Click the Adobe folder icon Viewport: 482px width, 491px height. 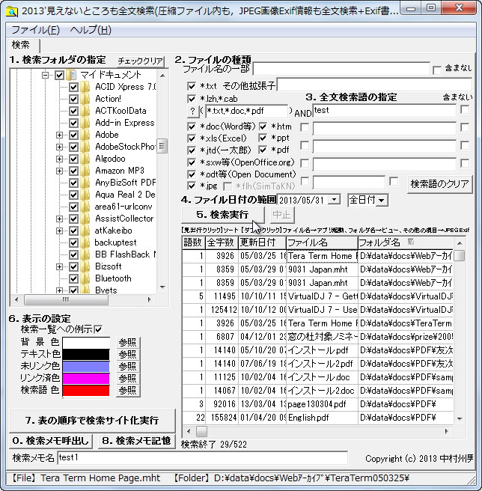click(x=85, y=135)
